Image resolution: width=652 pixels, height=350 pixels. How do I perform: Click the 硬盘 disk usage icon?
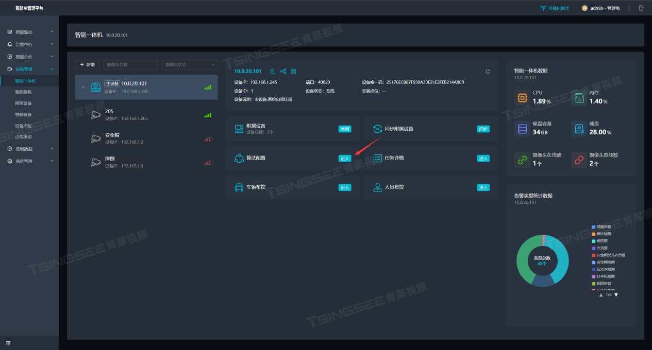pos(579,129)
